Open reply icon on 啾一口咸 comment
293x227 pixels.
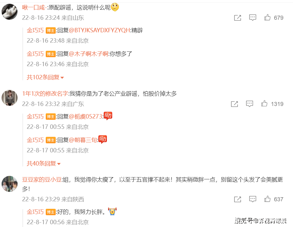click(x=253, y=18)
